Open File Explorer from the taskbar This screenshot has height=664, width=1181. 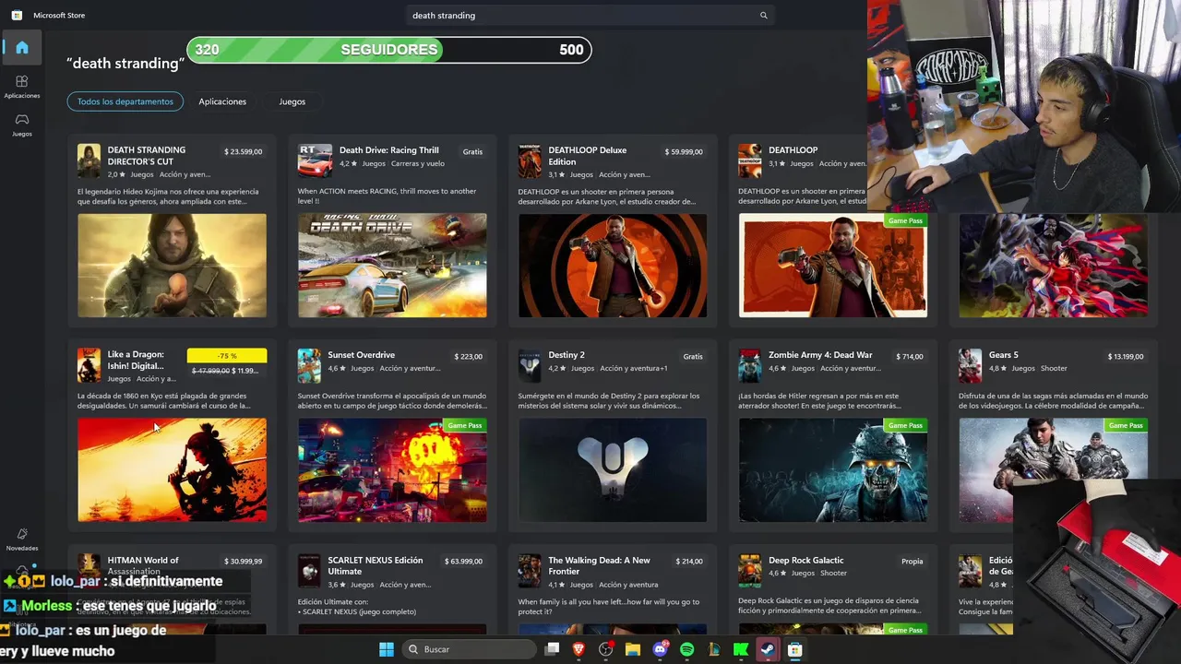[x=633, y=649]
